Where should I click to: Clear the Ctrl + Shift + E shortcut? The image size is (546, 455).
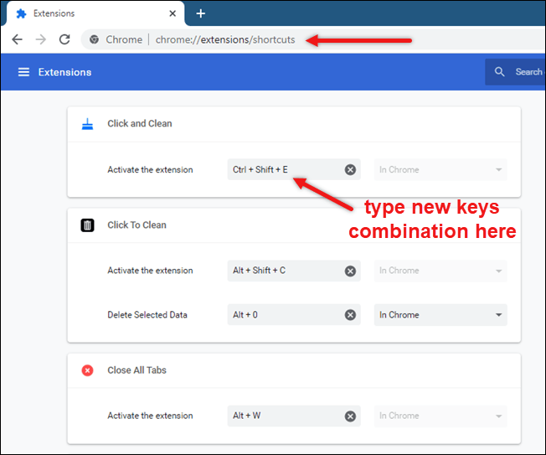point(350,169)
